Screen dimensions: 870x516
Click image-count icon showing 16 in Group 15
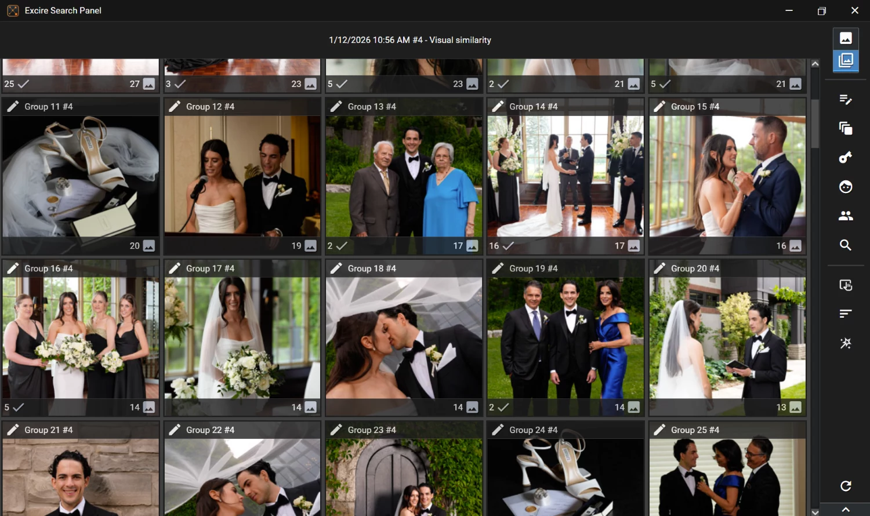click(796, 246)
